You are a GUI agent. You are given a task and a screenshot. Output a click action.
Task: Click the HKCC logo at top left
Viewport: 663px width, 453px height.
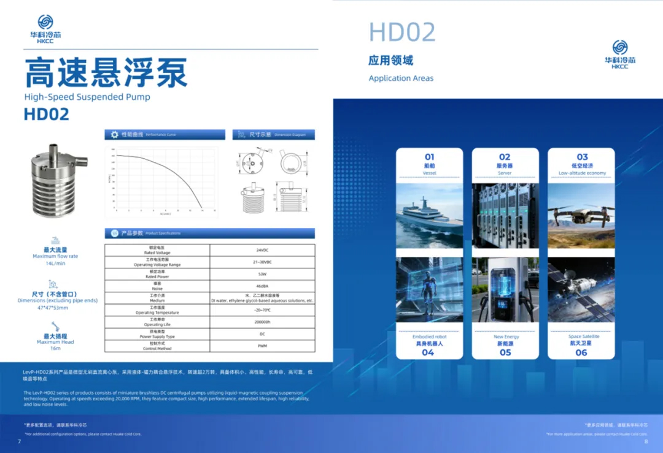(x=45, y=29)
